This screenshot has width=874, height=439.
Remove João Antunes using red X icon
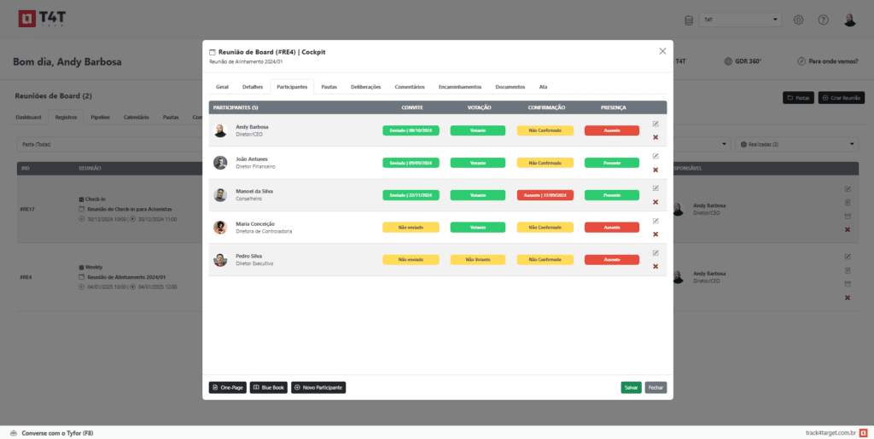click(655, 170)
